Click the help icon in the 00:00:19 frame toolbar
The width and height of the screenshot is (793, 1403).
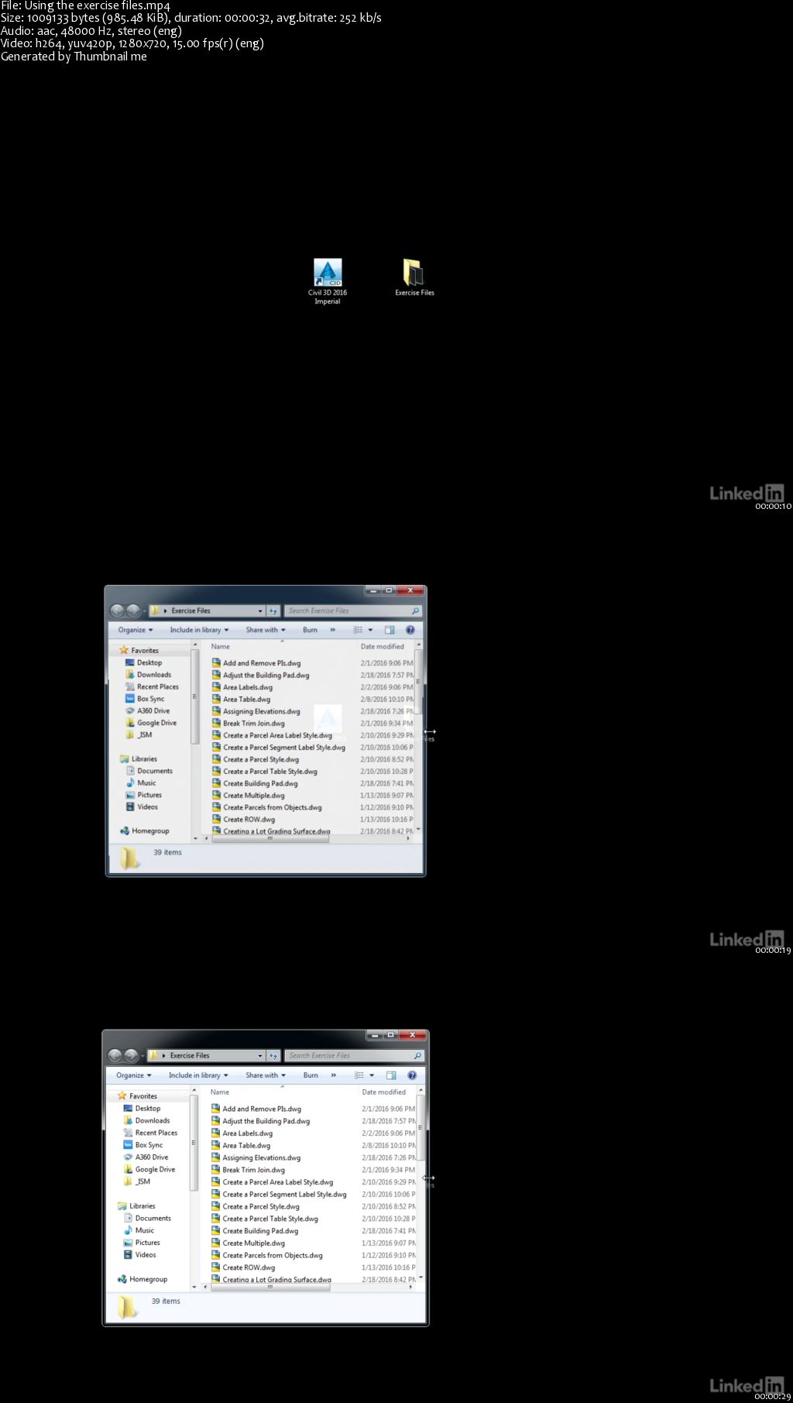[410, 630]
